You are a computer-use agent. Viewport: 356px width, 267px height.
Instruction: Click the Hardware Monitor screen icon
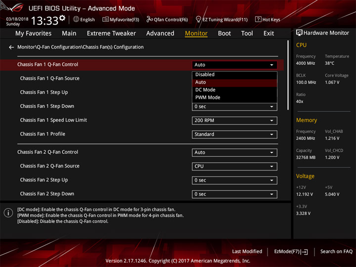click(299, 33)
